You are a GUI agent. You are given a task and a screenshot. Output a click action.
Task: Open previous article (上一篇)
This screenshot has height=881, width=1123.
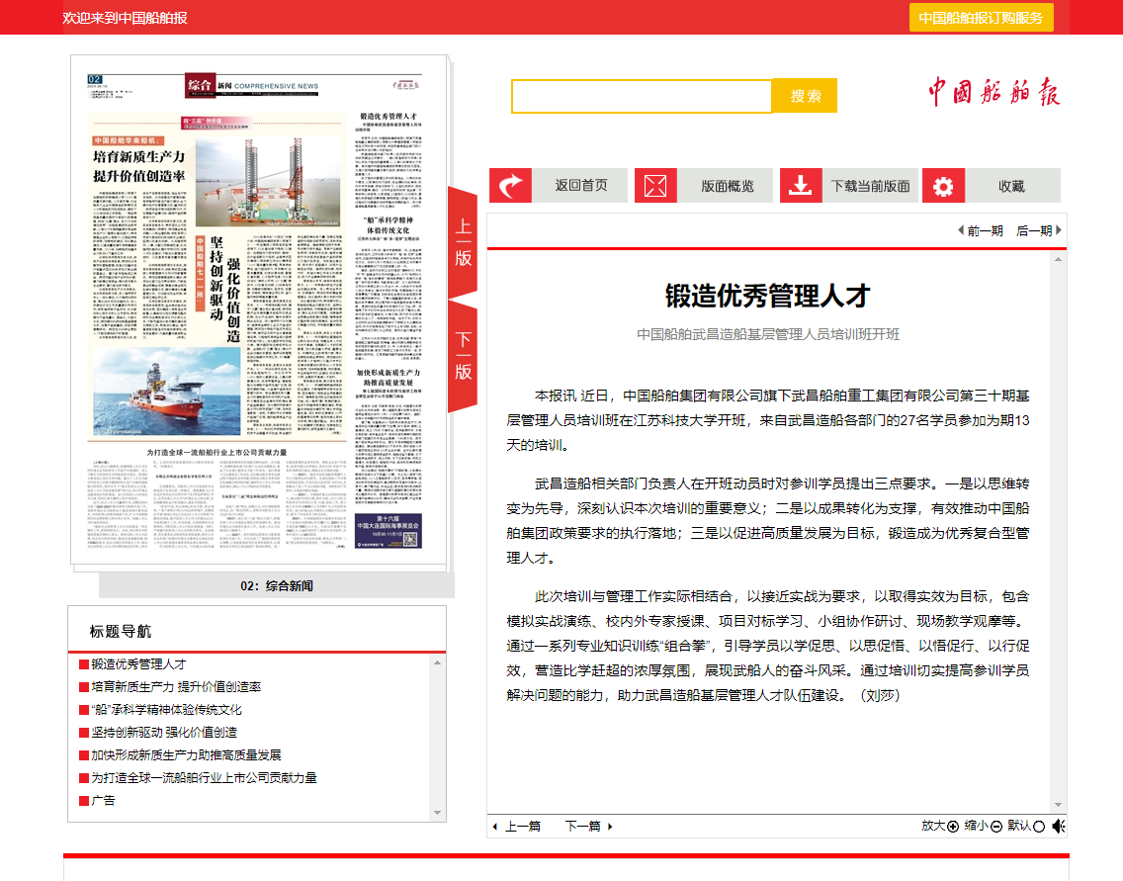(517, 826)
